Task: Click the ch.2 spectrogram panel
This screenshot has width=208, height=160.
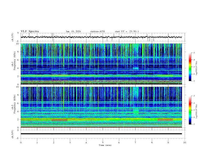Action: [101, 107]
